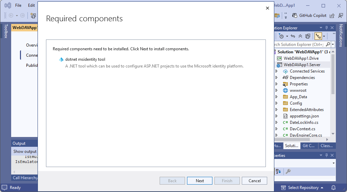Click the Ready status output icon
Image resolution: width=347 pixels, height=192 pixels.
coord(4,188)
